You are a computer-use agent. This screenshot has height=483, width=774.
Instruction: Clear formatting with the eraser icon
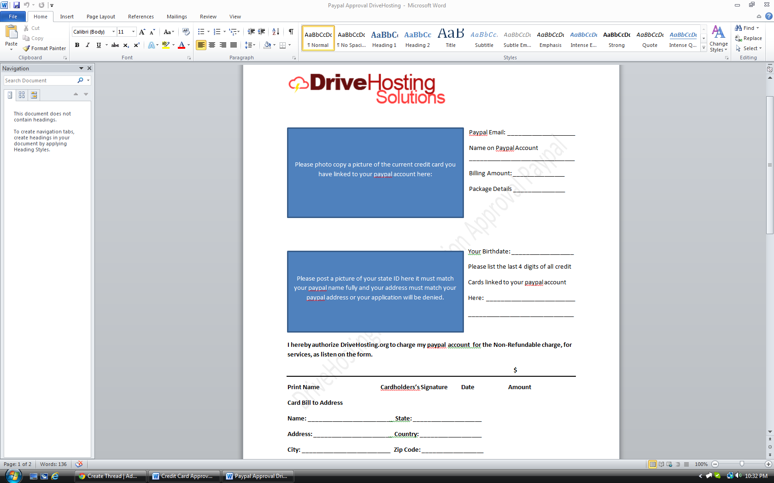point(186,32)
